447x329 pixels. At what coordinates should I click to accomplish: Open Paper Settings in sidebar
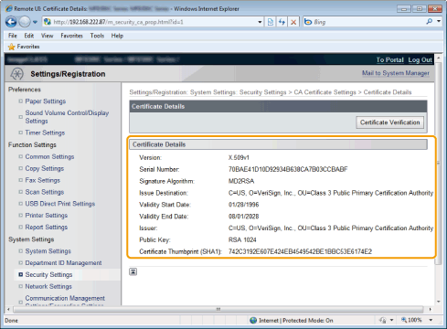pyautogui.click(x=46, y=101)
